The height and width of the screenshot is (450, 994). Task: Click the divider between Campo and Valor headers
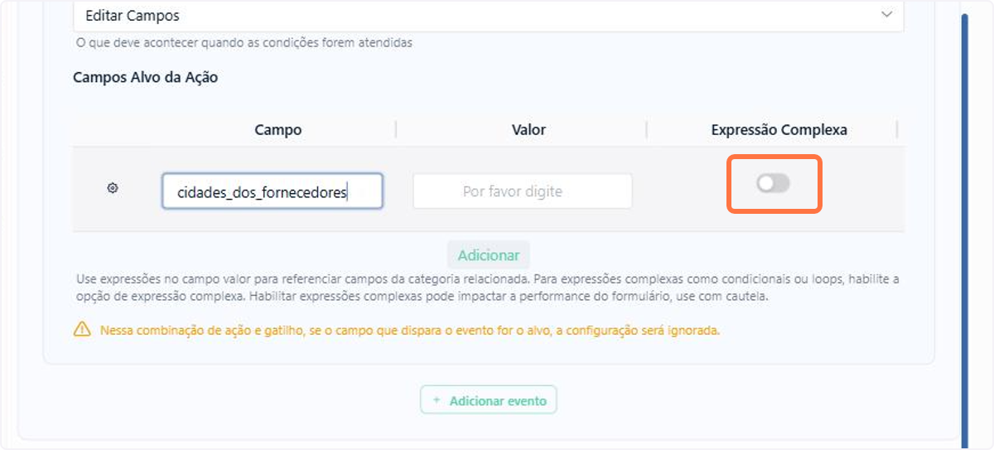click(396, 129)
